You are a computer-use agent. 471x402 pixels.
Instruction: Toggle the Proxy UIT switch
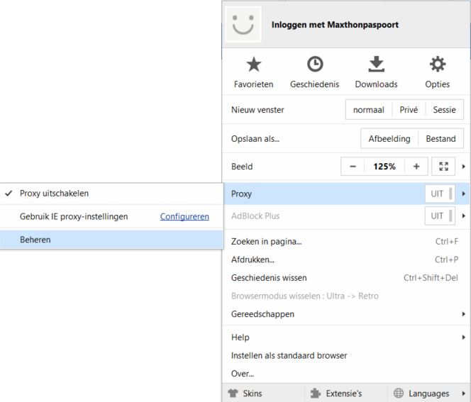(x=440, y=194)
